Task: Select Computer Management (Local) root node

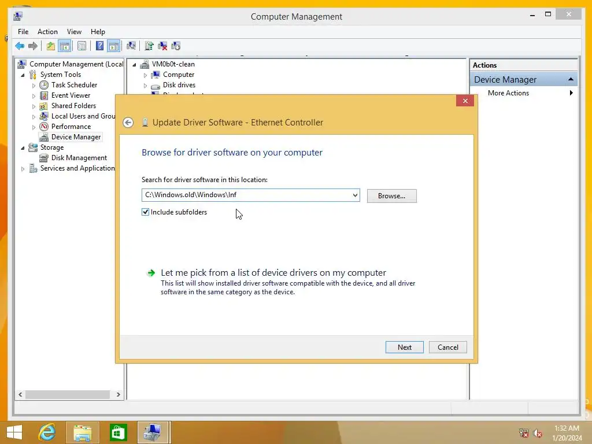Action: coord(76,64)
